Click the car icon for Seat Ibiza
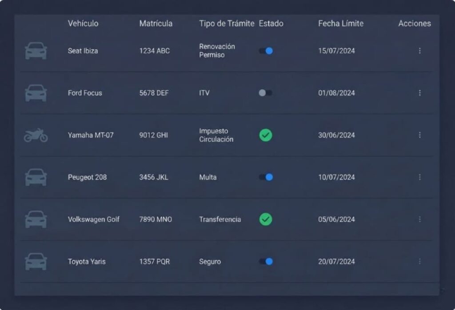 point(36,51)
